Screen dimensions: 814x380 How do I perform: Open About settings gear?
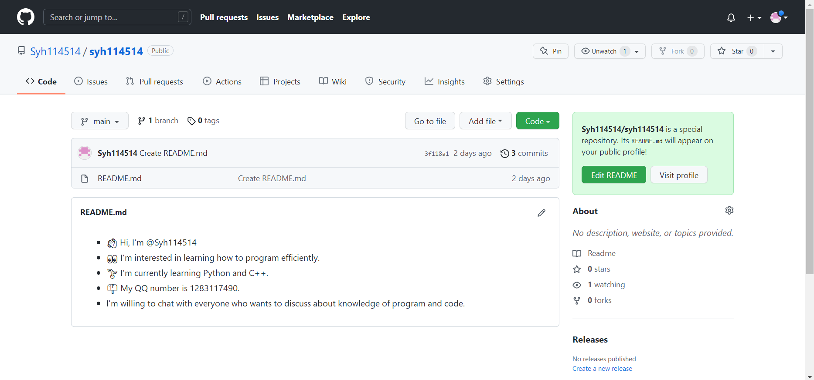(x=729, y=211)
